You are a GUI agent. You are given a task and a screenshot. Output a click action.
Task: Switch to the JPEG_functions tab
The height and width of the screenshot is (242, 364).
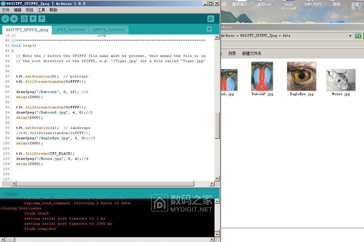[x=70, y=30]
